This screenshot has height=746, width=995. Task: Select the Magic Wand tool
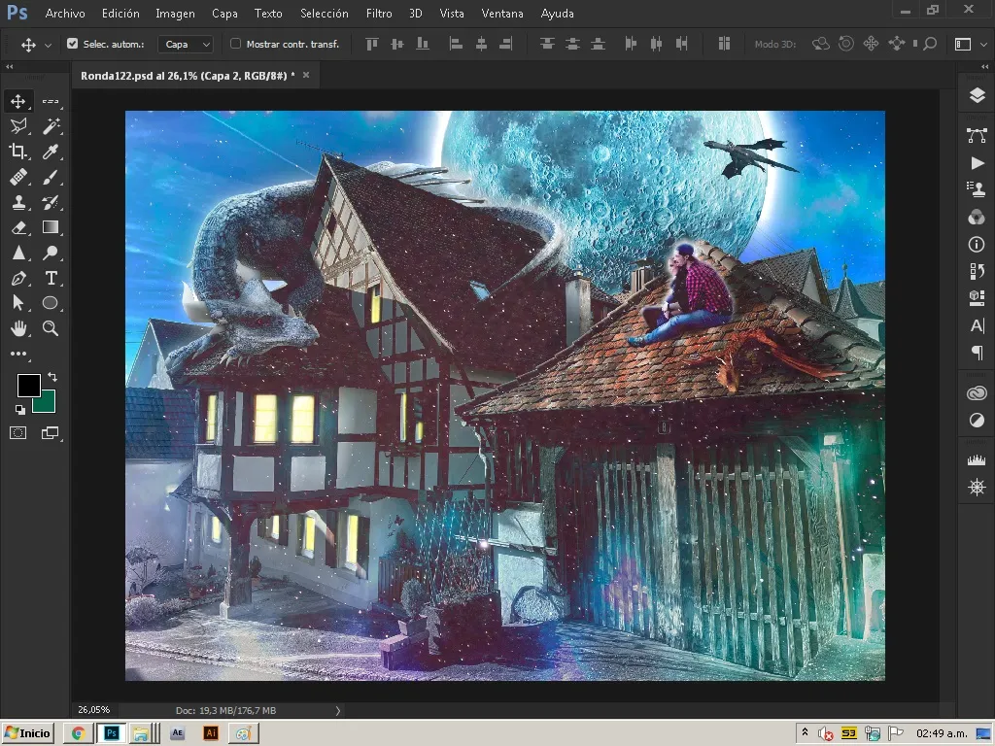pos(51,126)
